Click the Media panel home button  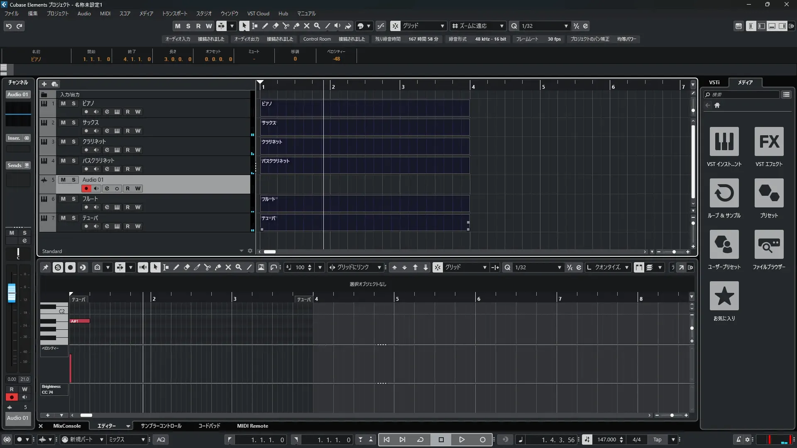(x=717, y=105)
